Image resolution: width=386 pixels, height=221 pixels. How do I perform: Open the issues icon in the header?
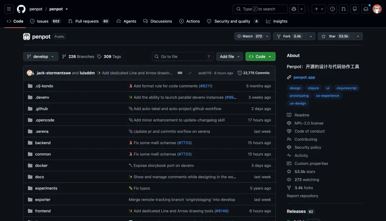[332, 9]
